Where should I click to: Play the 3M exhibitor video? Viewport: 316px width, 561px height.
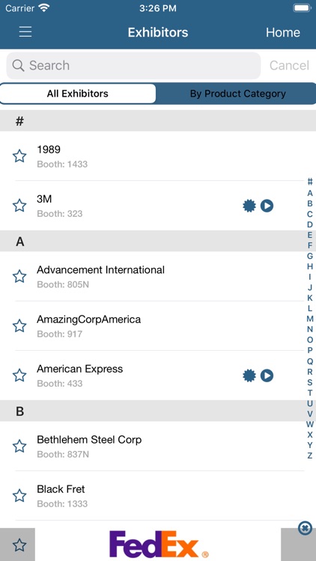point(267,206)
